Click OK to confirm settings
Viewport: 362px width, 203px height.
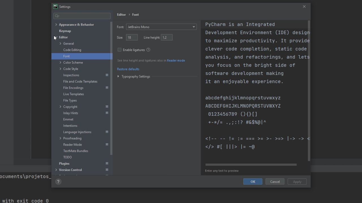[253, 182]
